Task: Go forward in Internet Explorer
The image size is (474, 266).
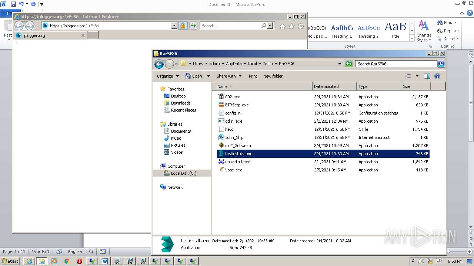Action: click(29, 25)
